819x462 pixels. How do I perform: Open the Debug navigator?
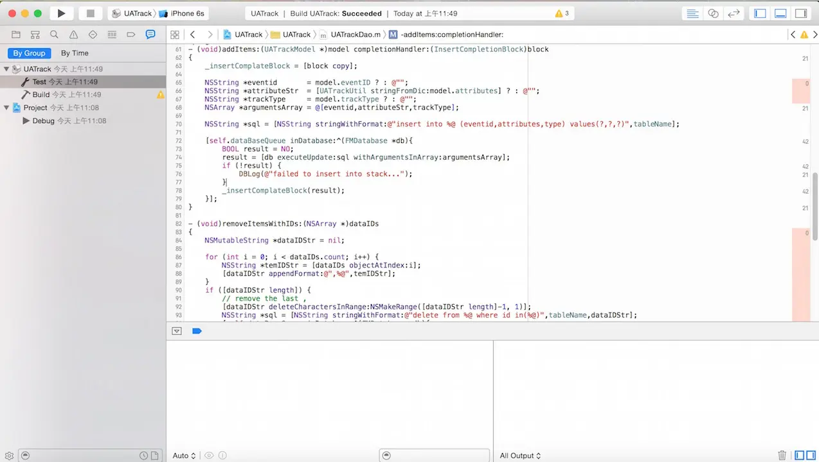112,35
